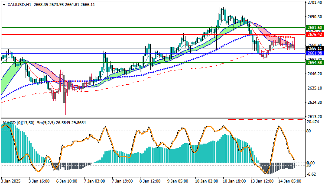Click the 10 Jan 18:00 time axis marker

coord(234,181)
